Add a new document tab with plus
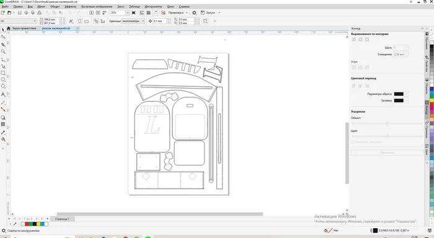This screenshot has width=434, height=238. point(77,29)
